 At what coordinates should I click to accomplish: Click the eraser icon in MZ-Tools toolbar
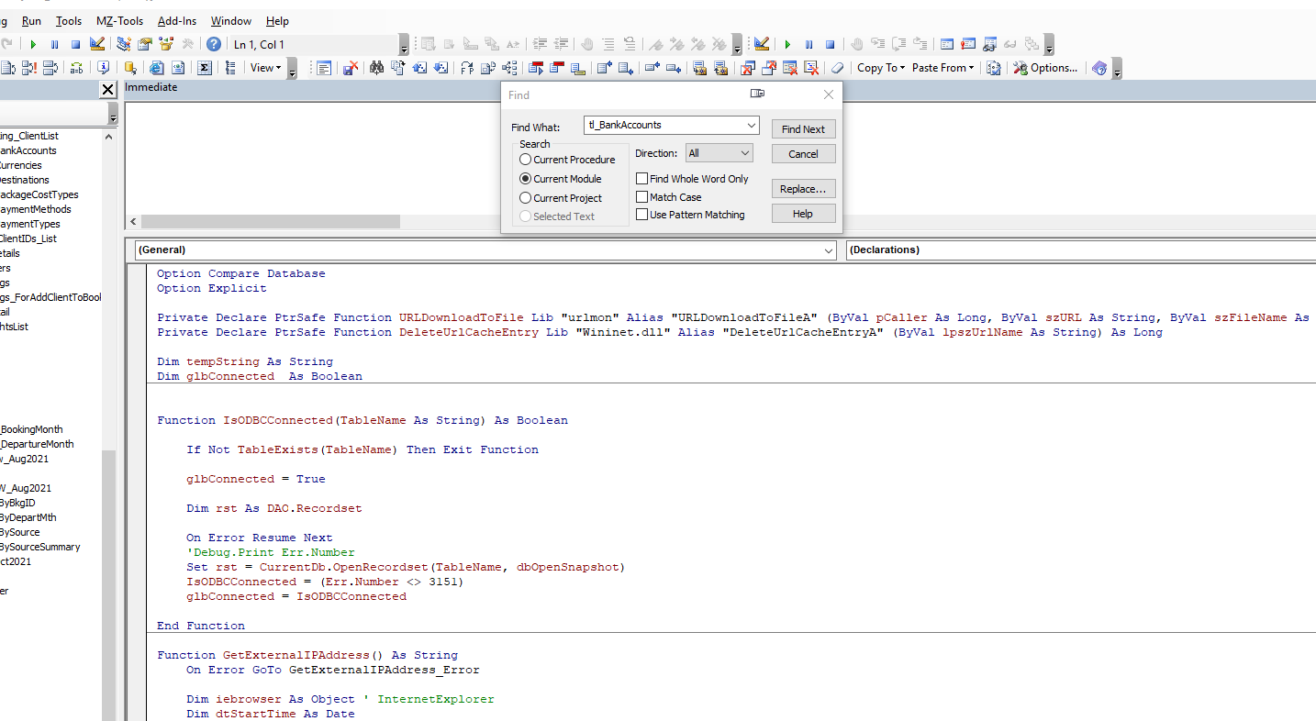click(x=836, y=68)
